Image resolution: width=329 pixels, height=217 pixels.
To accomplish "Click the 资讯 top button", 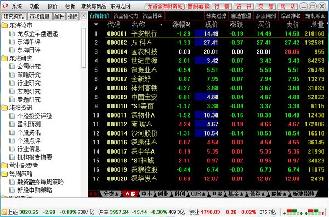I will coord(244,7).
